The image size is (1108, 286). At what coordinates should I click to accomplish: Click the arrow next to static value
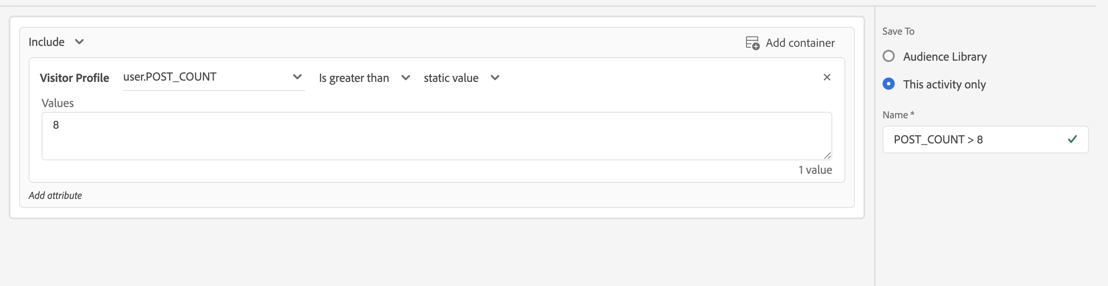tap(495, 78)
